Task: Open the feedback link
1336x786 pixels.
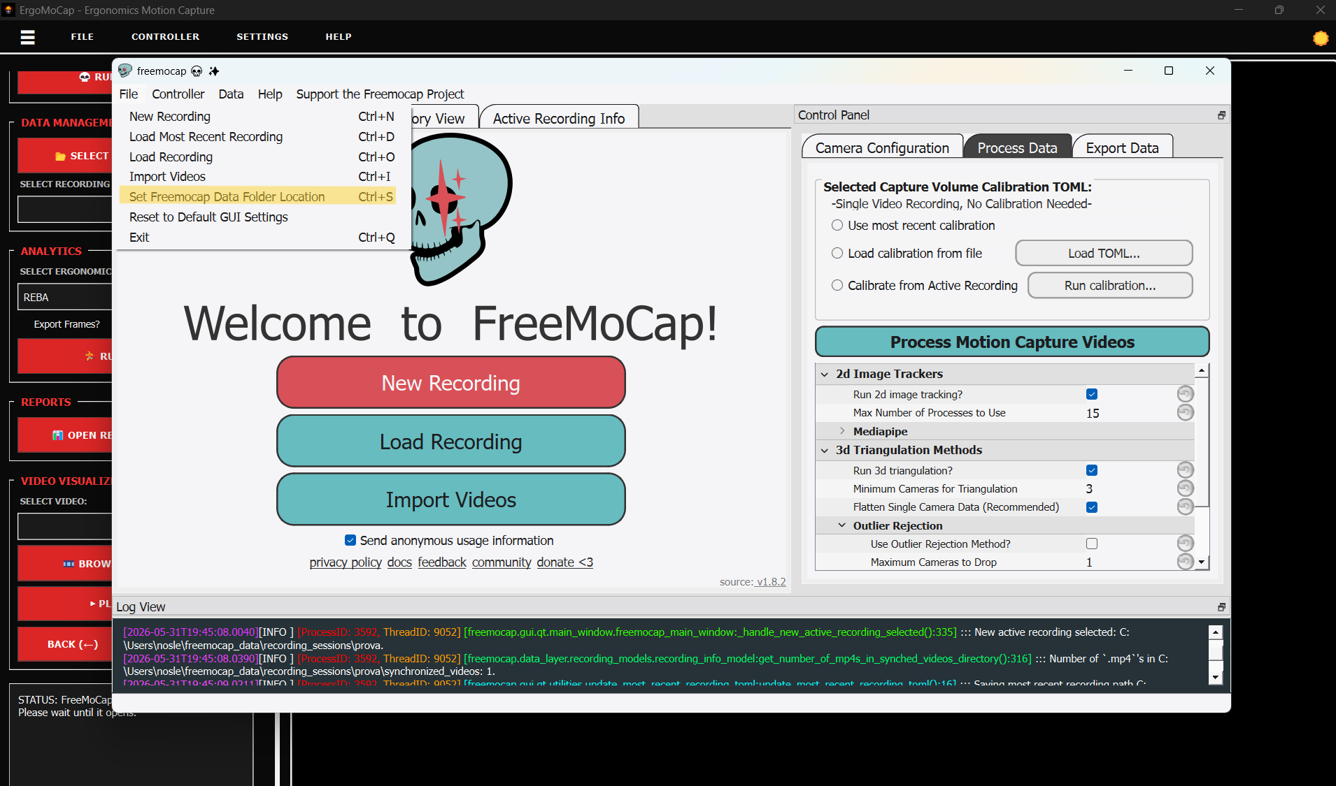Action: click(x=442, y=562)
